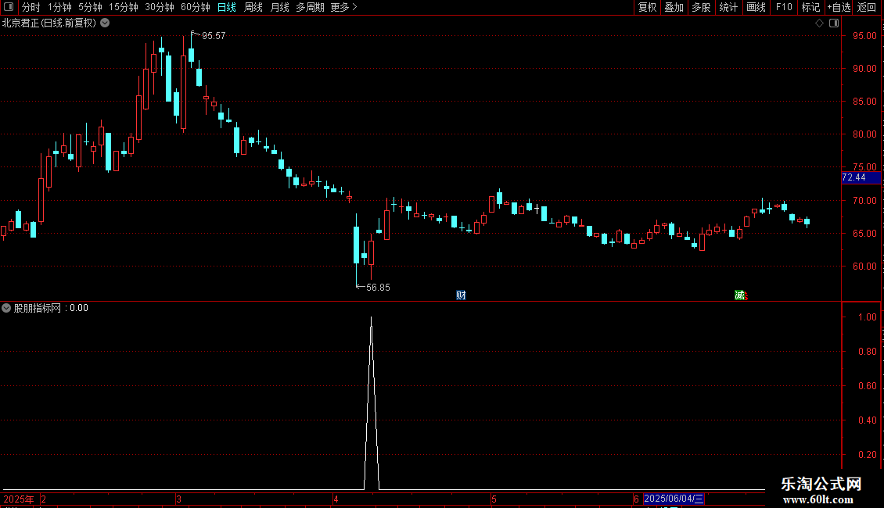Click the 叠加 overlay button
Screen dimensions: 884x508
click(674, 7)
